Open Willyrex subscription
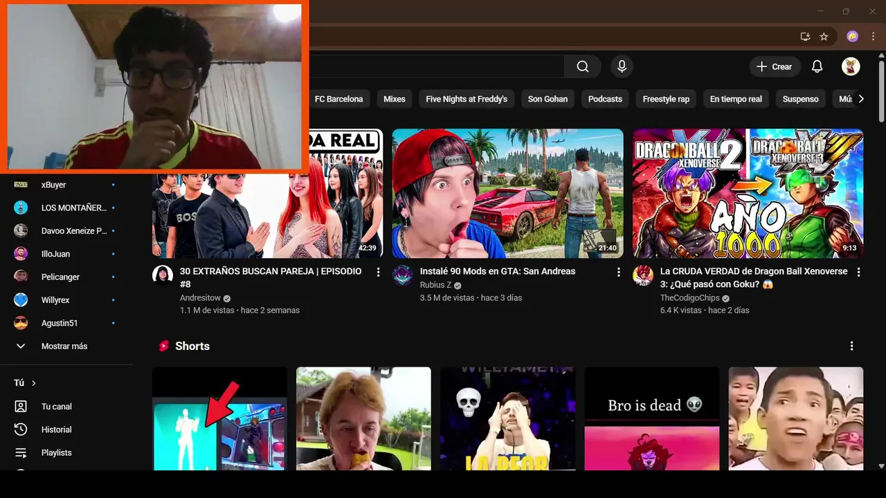 [x=66, y=300]
